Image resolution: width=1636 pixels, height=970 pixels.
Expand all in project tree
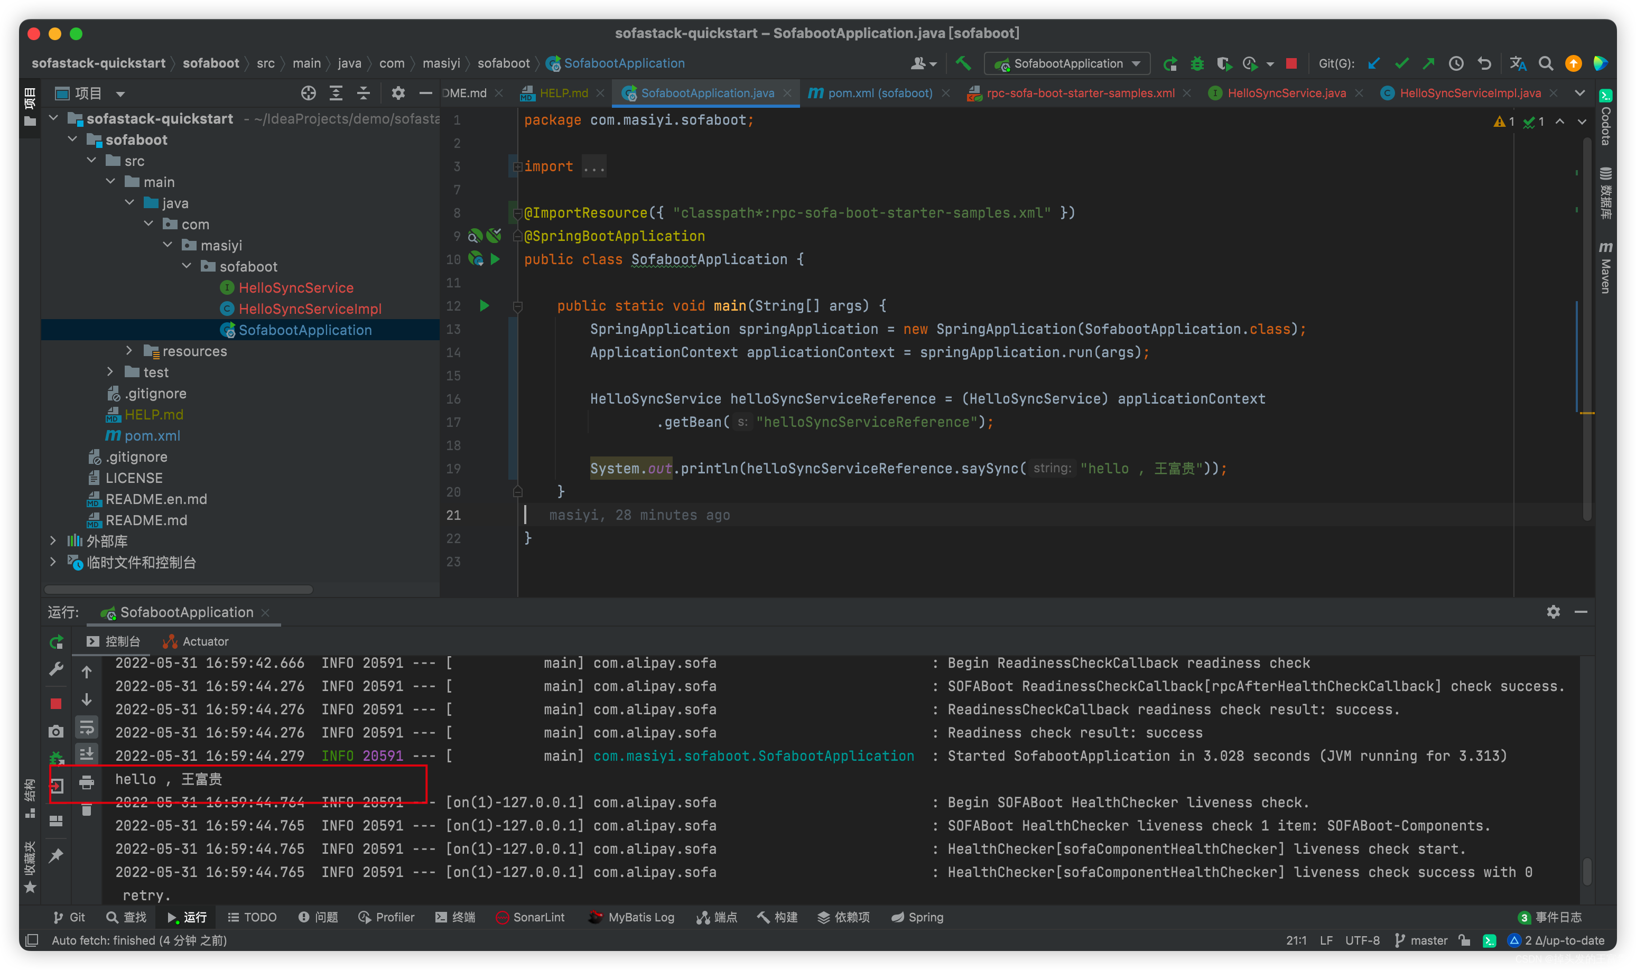tap(336, 94)
